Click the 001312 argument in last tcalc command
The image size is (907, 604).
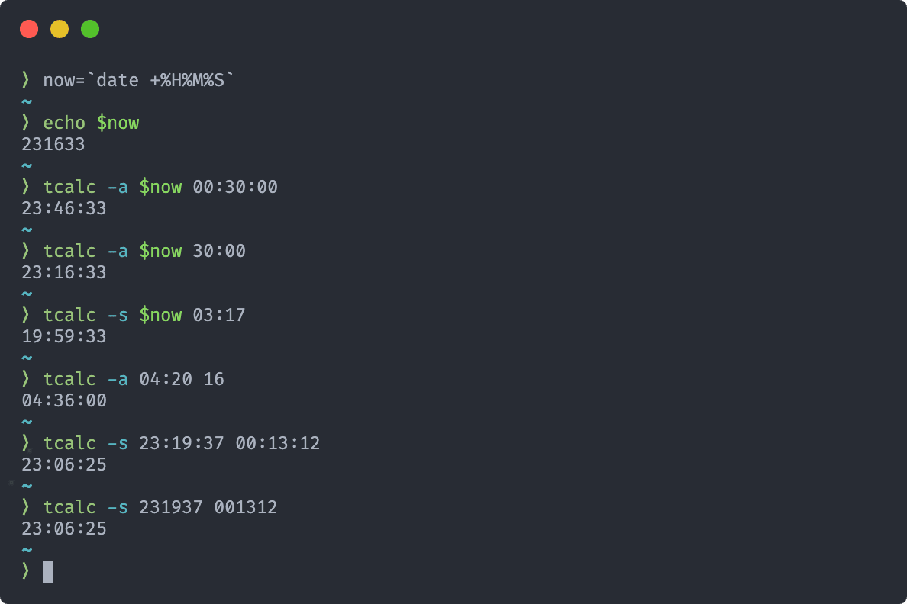pyautogui.click(x=245, y=507)
